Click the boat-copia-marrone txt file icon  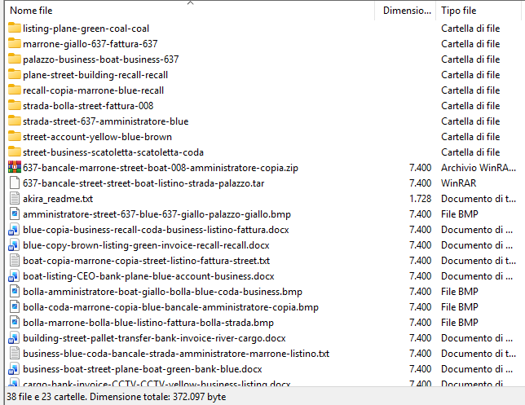(x=14, y=261)
